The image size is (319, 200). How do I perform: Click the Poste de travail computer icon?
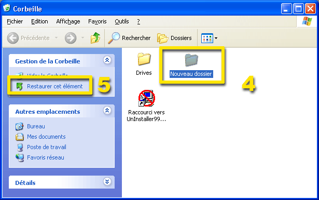pyautogui.click(x=20, y=147)
